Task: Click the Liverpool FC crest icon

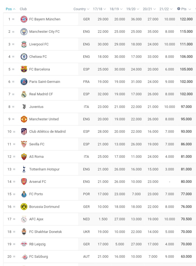Action: (24, 44)
